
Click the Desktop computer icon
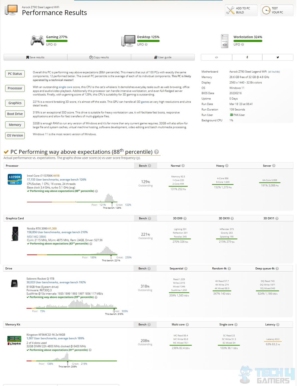(128, 41)
